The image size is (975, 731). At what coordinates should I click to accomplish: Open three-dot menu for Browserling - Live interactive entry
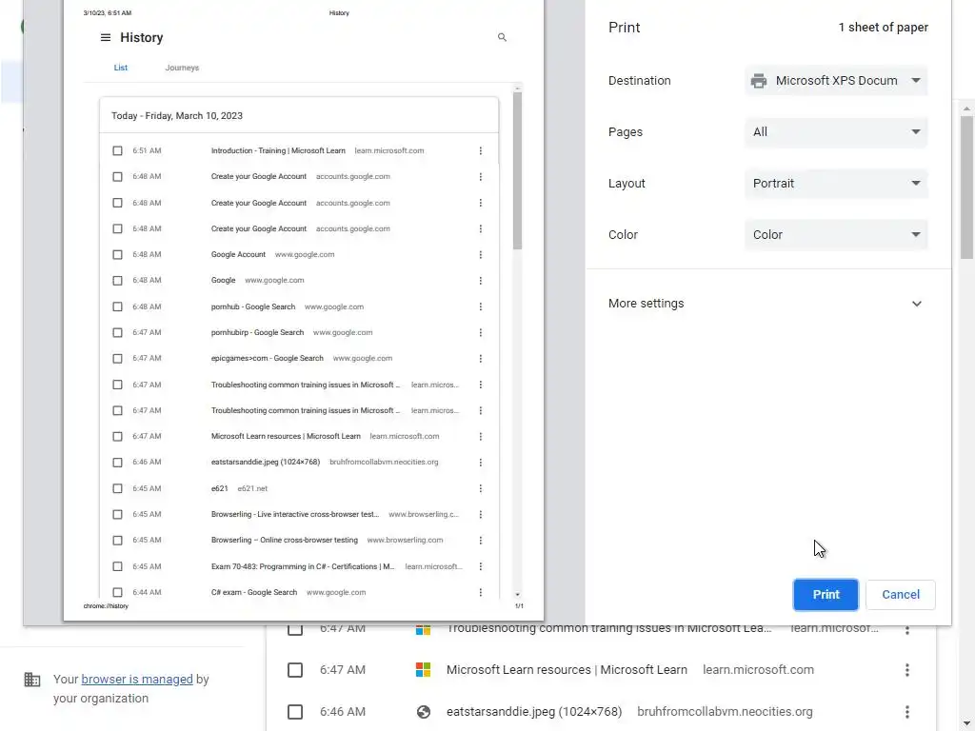coord(480,514)
